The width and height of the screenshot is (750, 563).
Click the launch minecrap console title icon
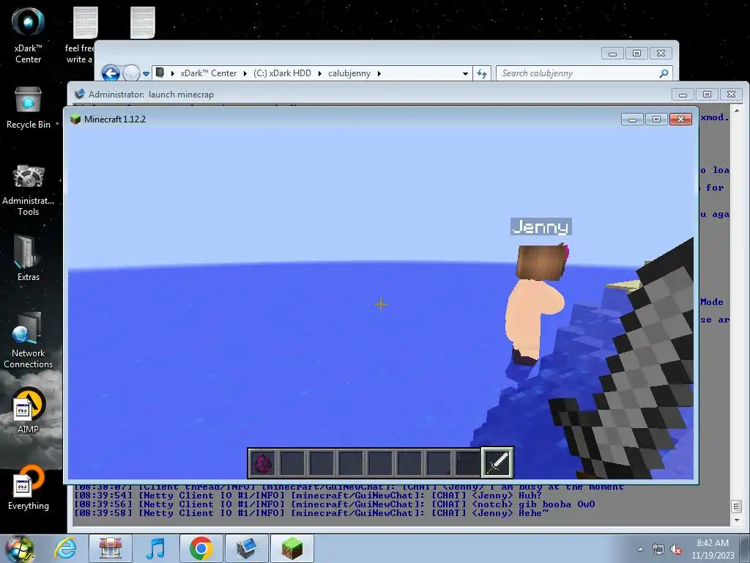tap(79, 94)
